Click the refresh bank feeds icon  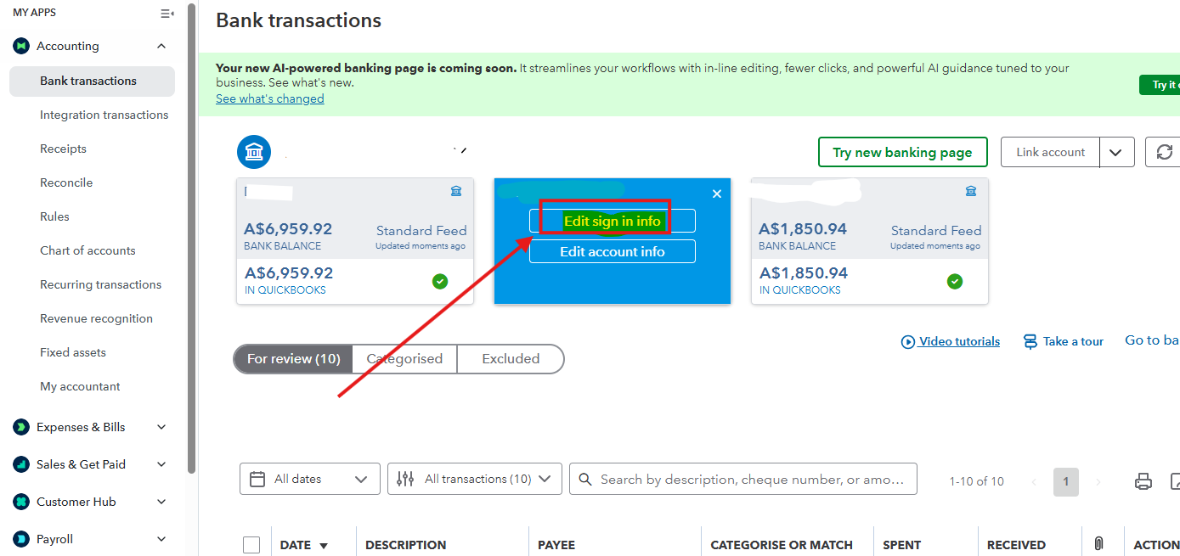1164,152
